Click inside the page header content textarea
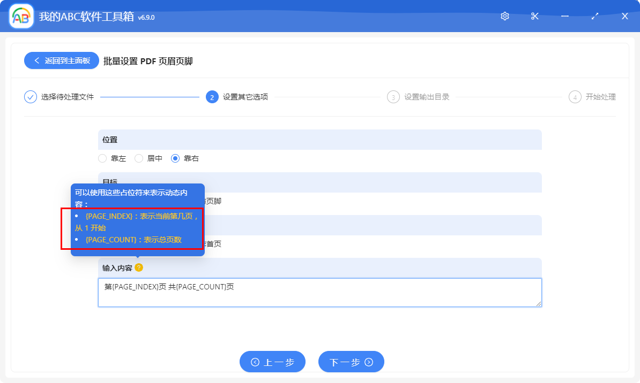Viewport: 640px width, 383px height. (x=319, y=292)
